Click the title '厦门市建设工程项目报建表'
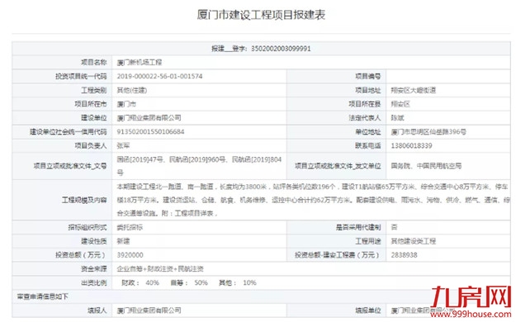Viewport: 516px width, 322px height. point(261,15)
